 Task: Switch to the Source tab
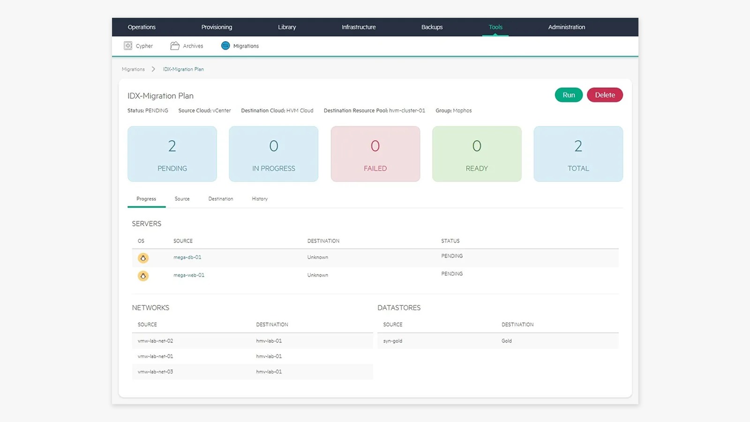click(x=182, y=199)
